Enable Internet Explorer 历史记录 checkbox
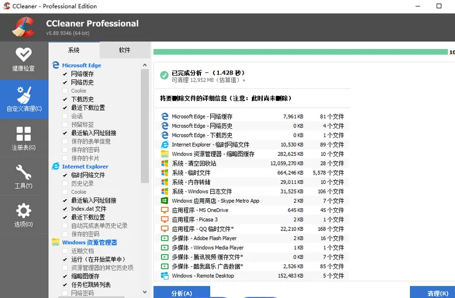 65,183
